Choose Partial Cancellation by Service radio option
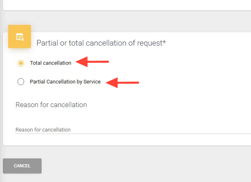 (x=21, y=82)
